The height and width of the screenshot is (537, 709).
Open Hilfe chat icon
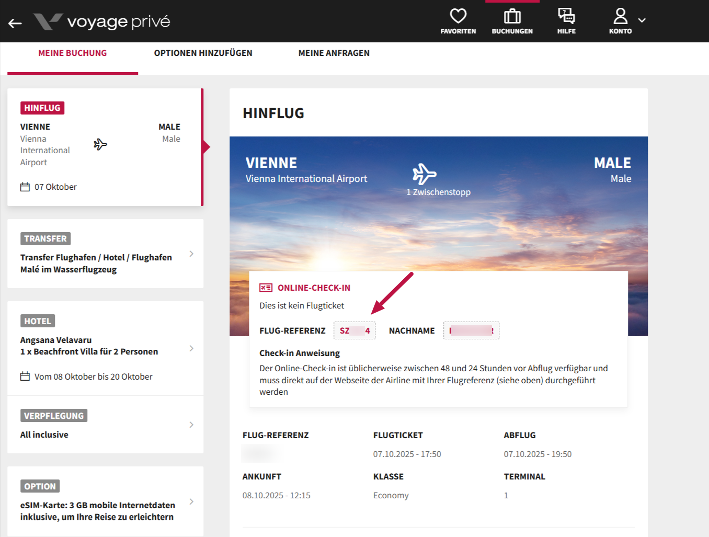(x=566, y=16)
